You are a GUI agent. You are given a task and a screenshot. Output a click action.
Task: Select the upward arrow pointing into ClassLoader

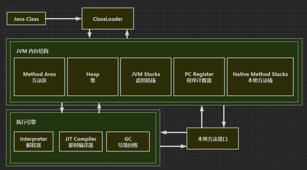pos(127,34)
